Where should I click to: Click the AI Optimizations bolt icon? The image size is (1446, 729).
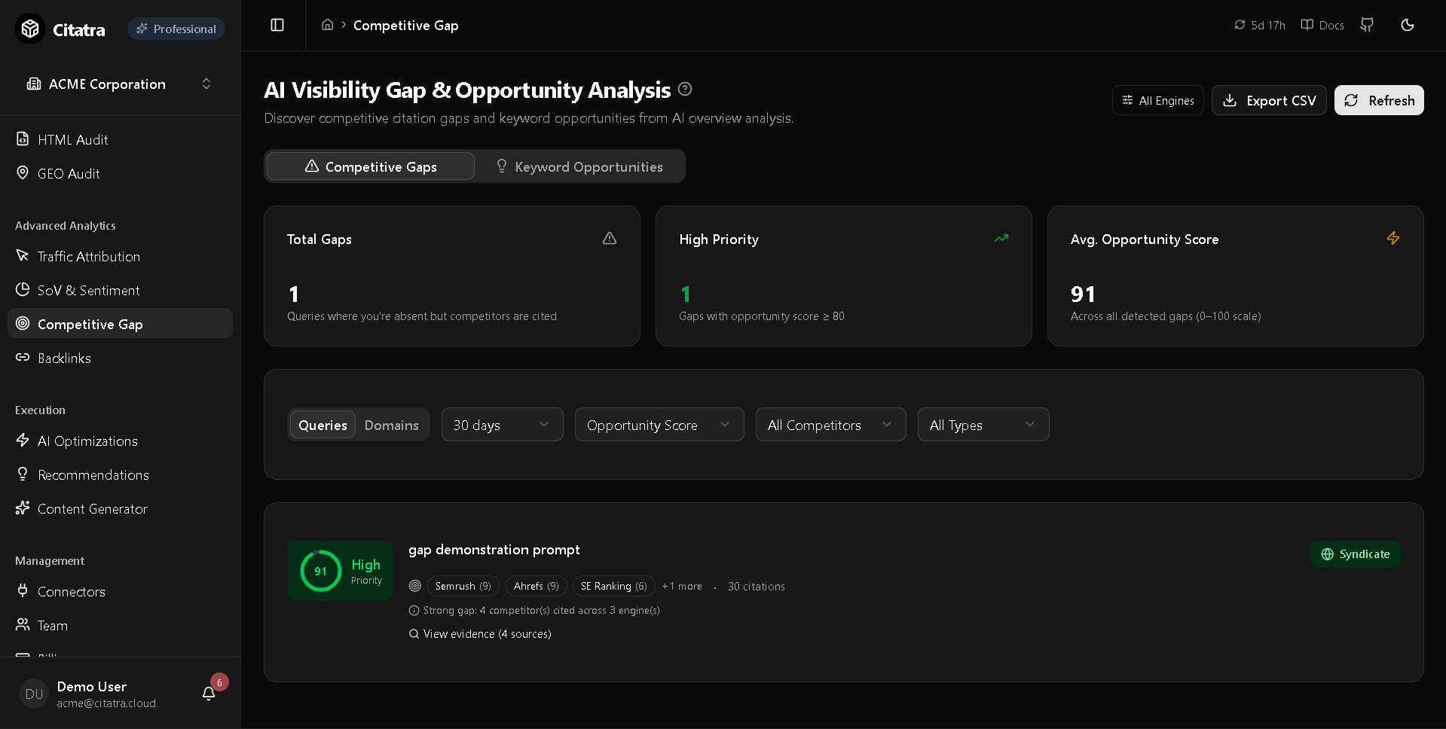tap(23, 440)
